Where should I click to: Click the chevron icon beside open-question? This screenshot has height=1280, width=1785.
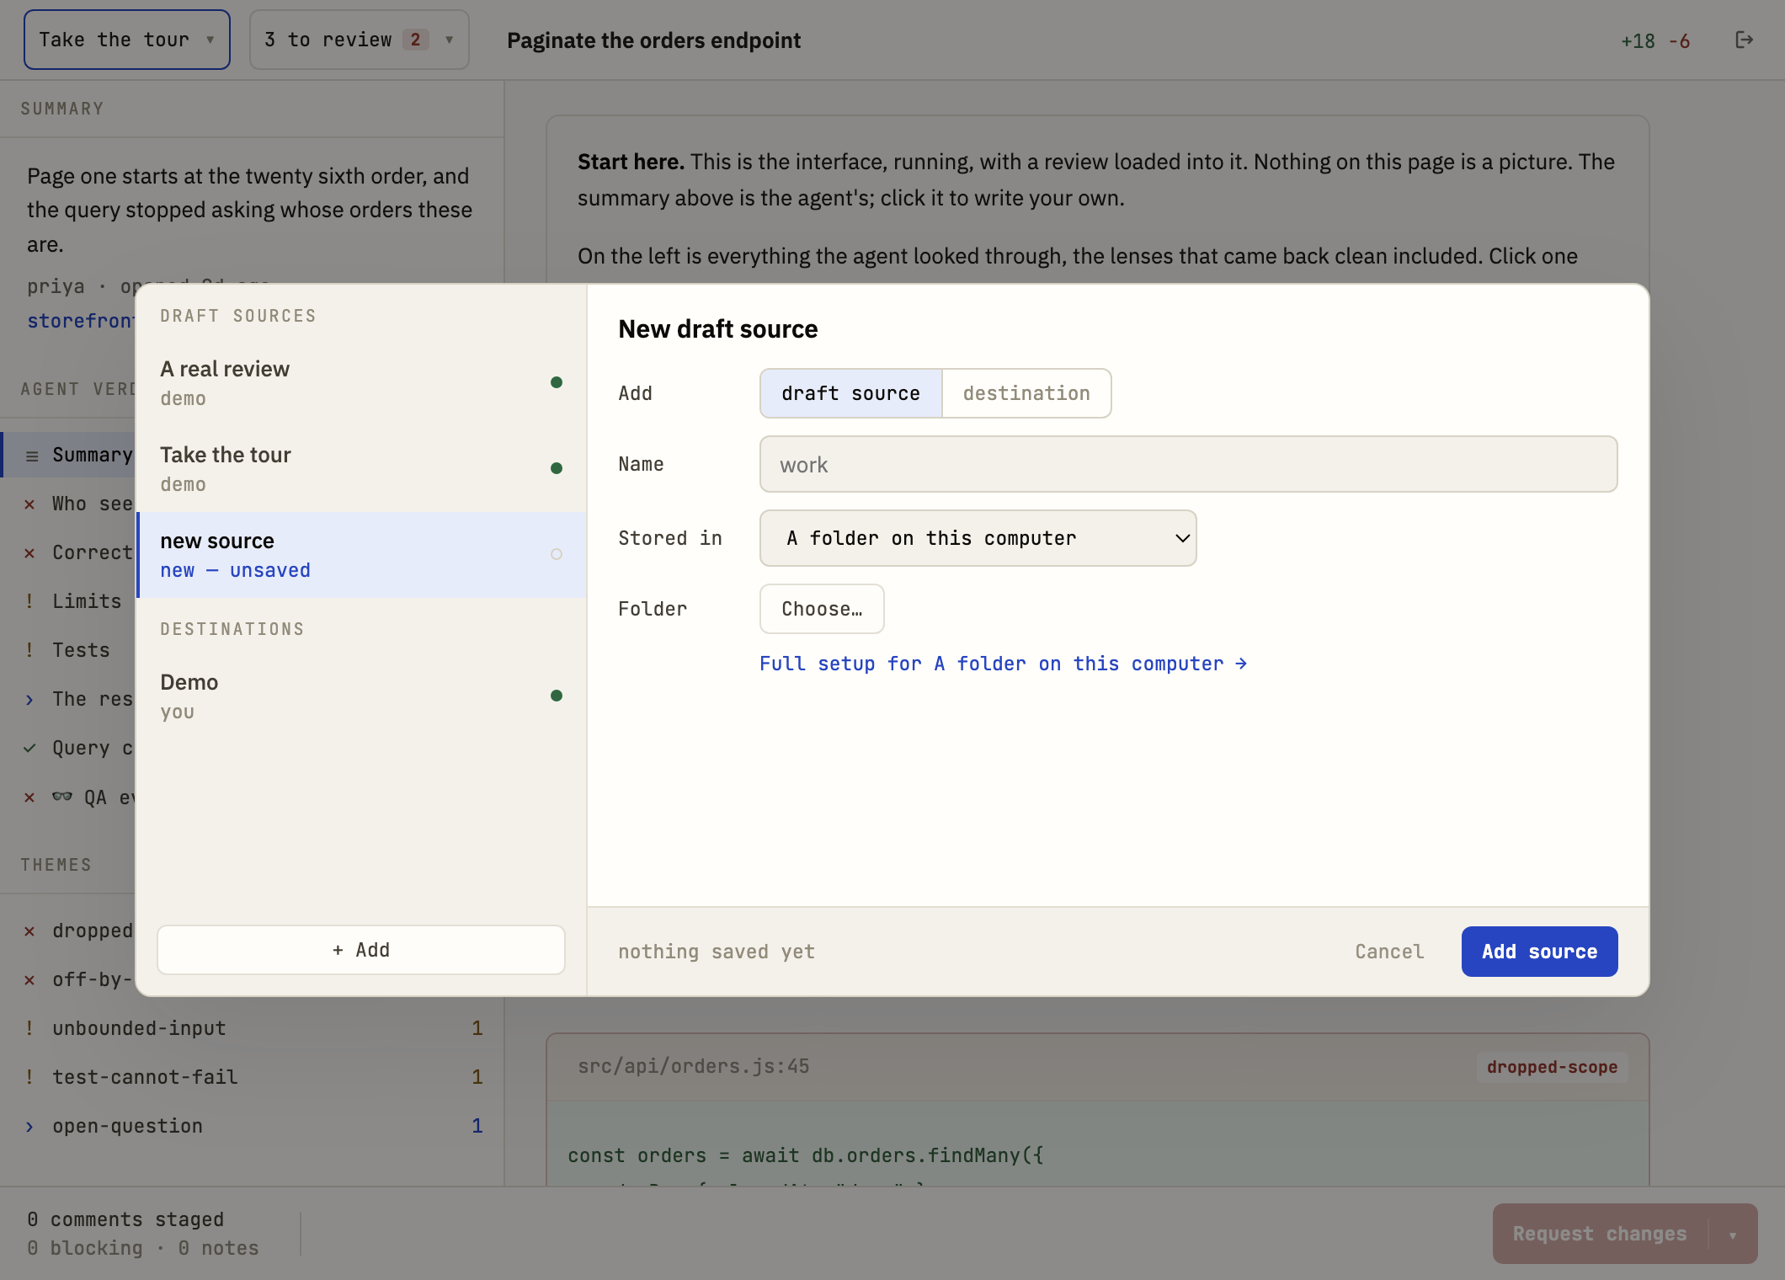coord(29,1126)
